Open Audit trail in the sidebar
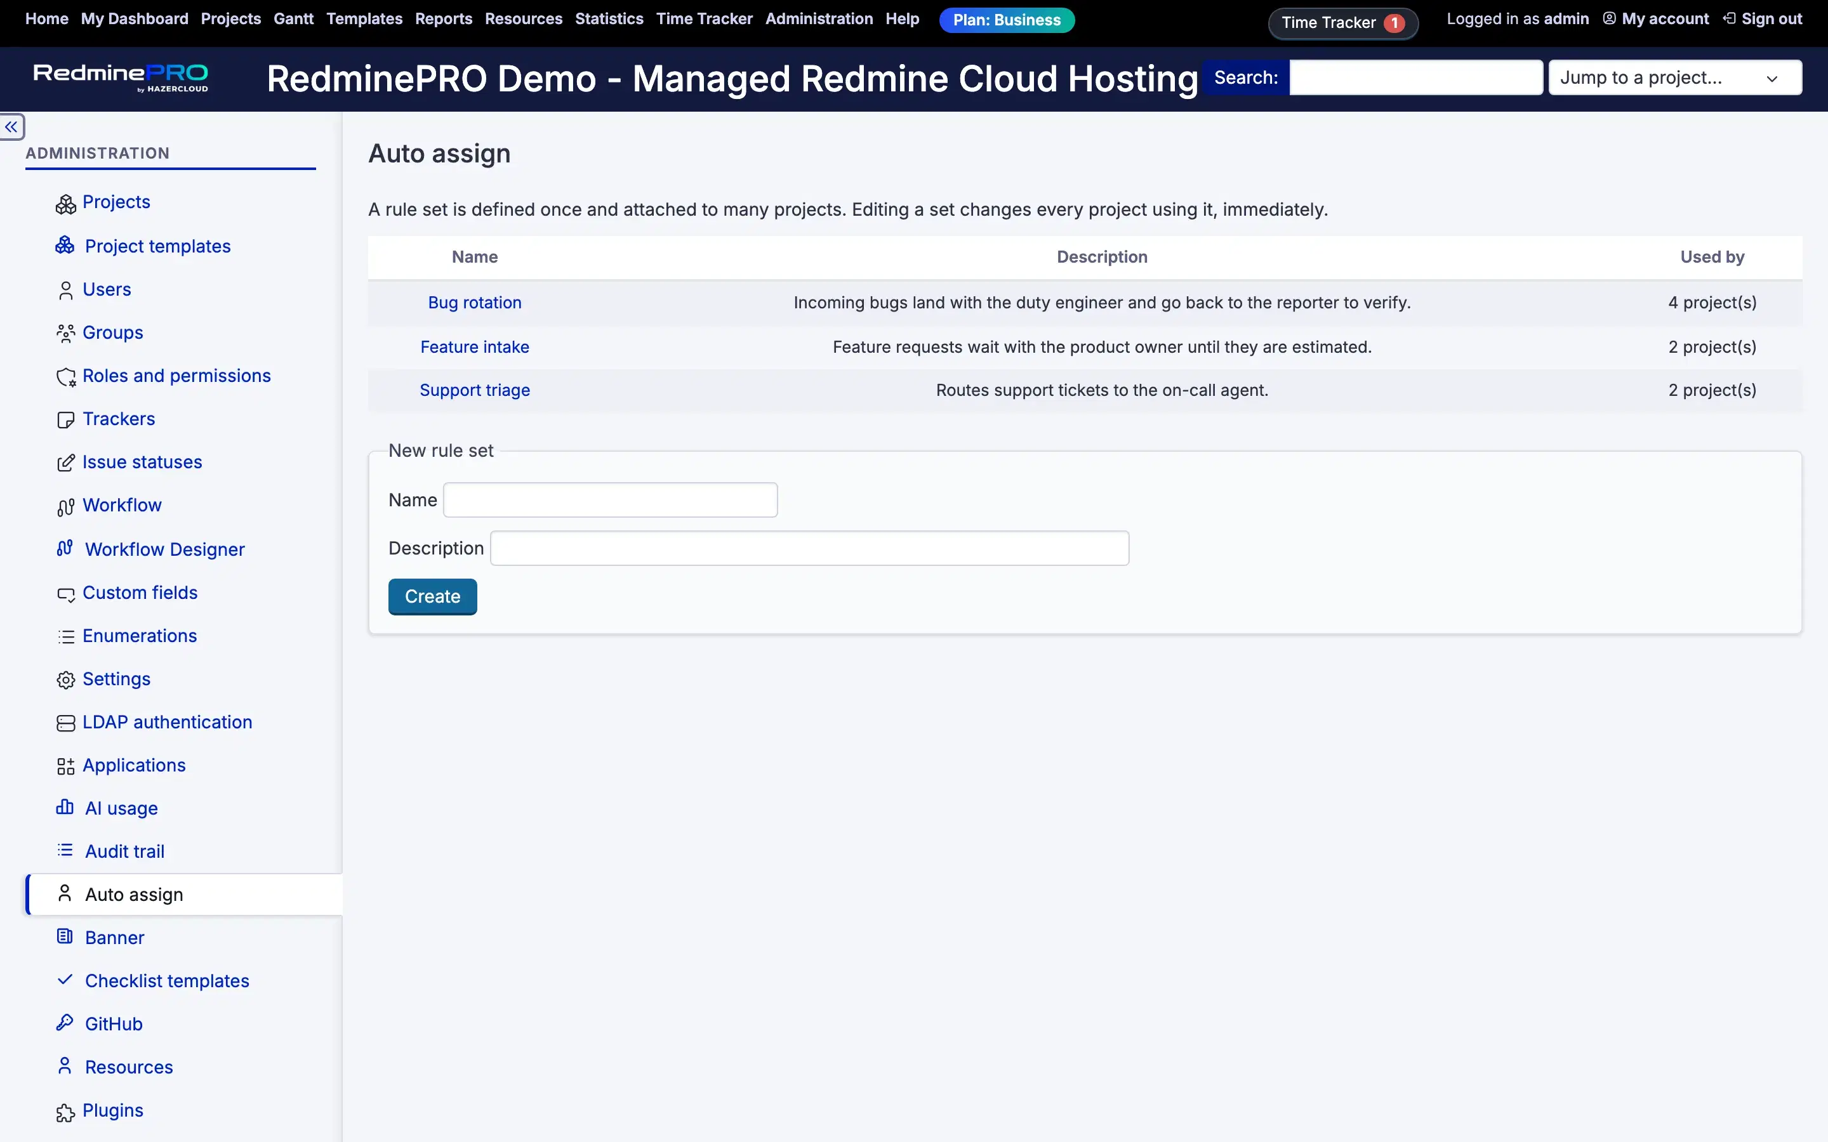 [124, 851]
